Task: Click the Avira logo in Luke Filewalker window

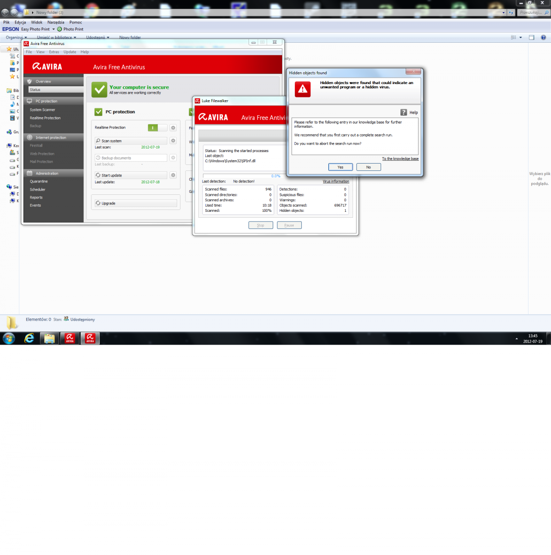Action: (213, 117)
